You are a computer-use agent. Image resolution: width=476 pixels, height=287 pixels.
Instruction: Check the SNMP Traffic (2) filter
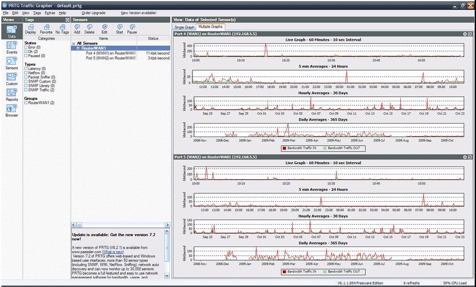pos(26,90)
